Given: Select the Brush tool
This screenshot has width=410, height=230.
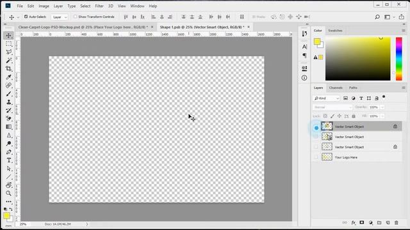Looking at the screenshot, I should 8,94.
